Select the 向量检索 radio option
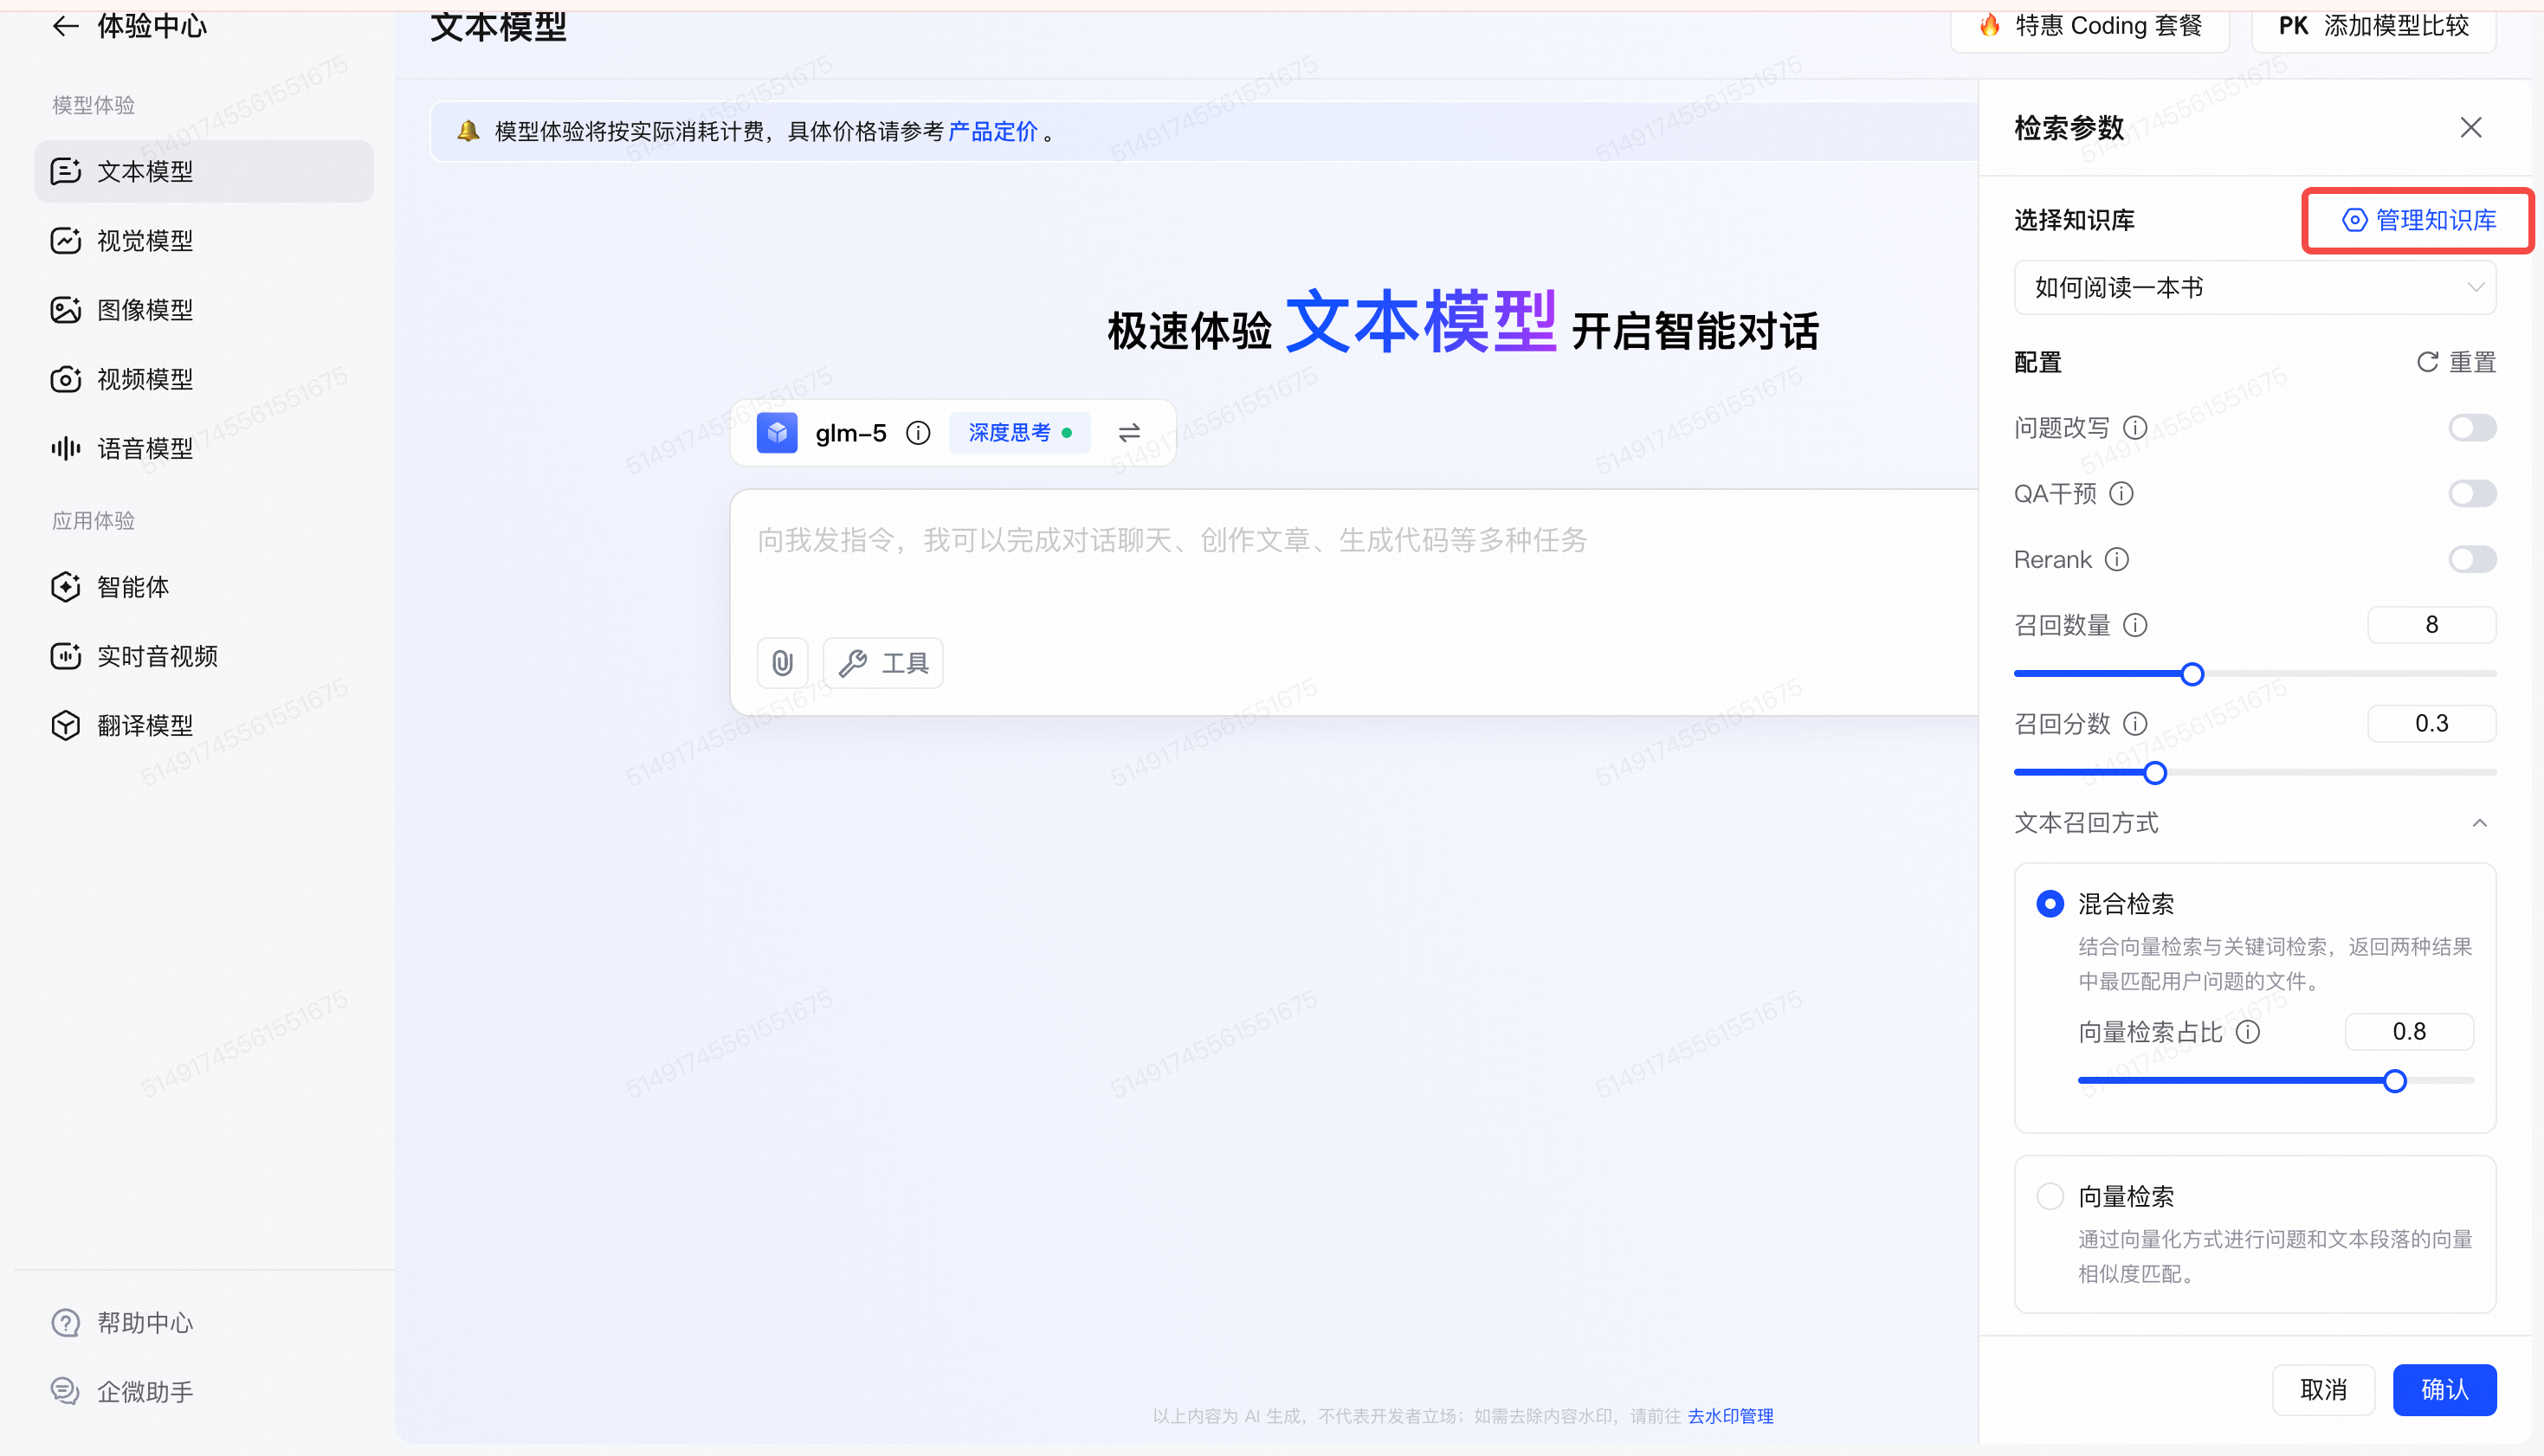 [2050, 1196]
